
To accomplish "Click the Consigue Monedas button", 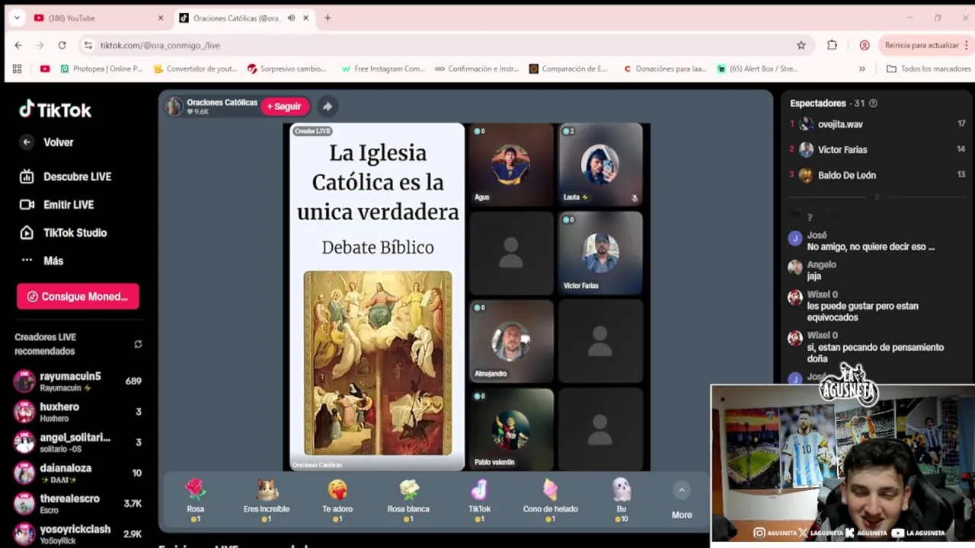I will coord(78,297).
